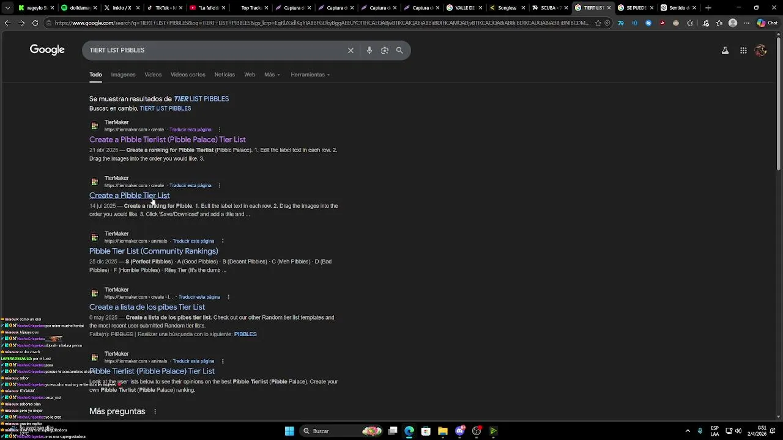Open a new browser tab
The width and height of the screenshot is (783, 440).
[x=708, y=8]
